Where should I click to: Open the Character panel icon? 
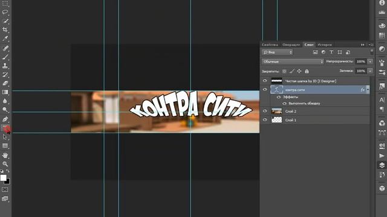coord(382,99)
